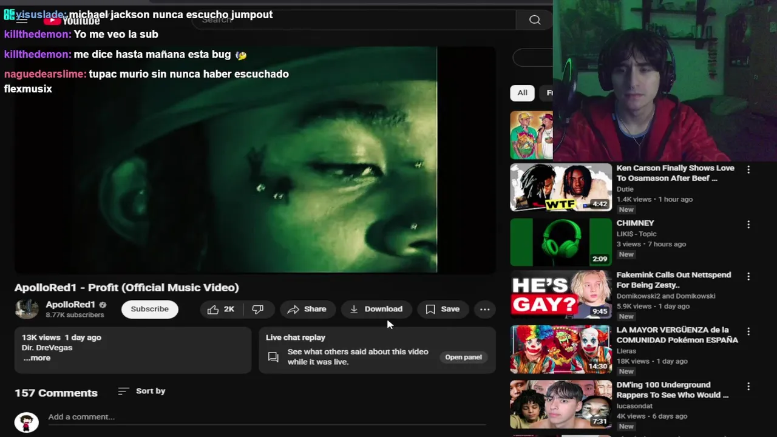The image size is (777, 437).
Task: Click the YouTube search box
Action: click(x=355, y=20)
